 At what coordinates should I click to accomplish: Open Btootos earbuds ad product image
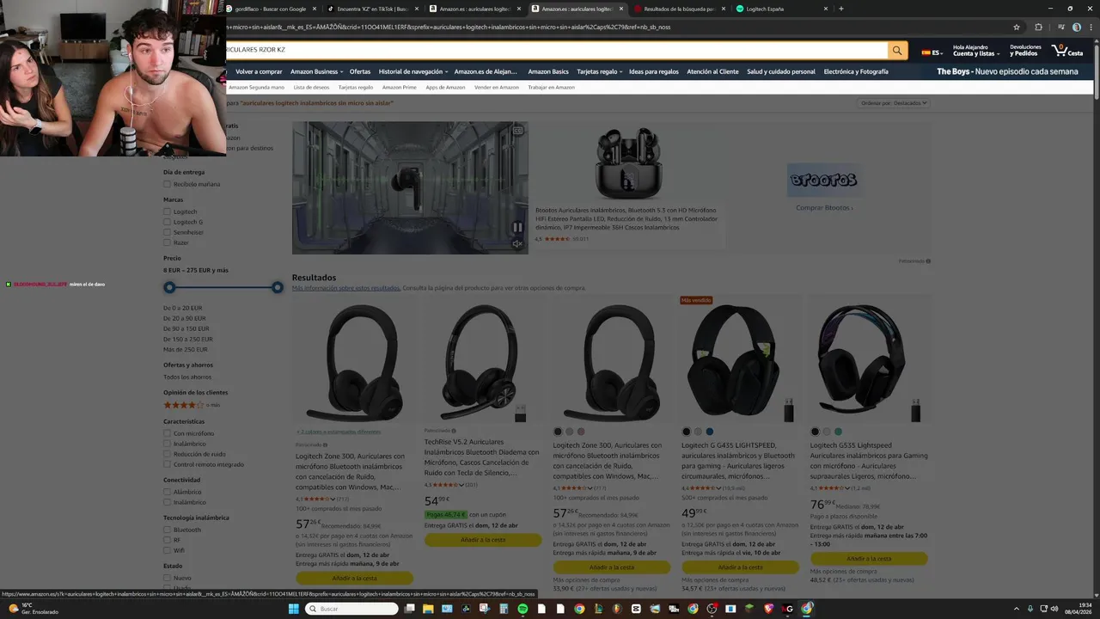coord(627,164)
